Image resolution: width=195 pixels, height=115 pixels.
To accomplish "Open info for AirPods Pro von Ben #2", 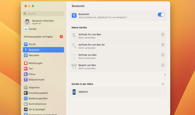I will click(x=163, y=45).
